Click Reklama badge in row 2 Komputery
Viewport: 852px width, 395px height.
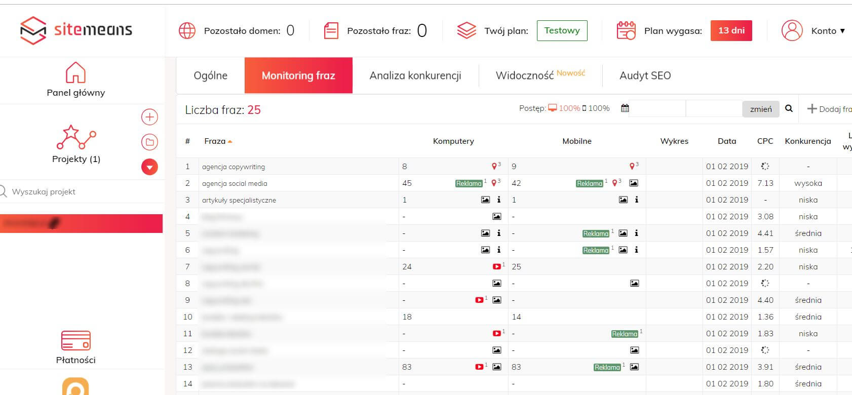click(x=469, y=183)
